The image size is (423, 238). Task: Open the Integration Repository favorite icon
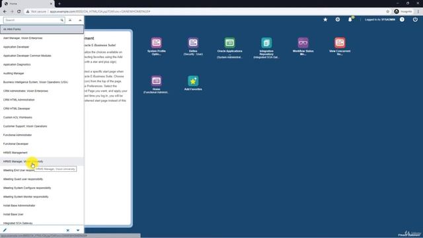pyautogui.click(x=266, y=43)
